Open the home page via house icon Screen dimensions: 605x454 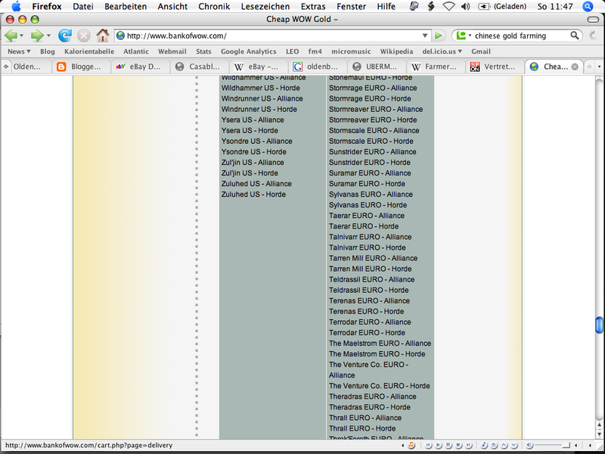click(103, 36)
